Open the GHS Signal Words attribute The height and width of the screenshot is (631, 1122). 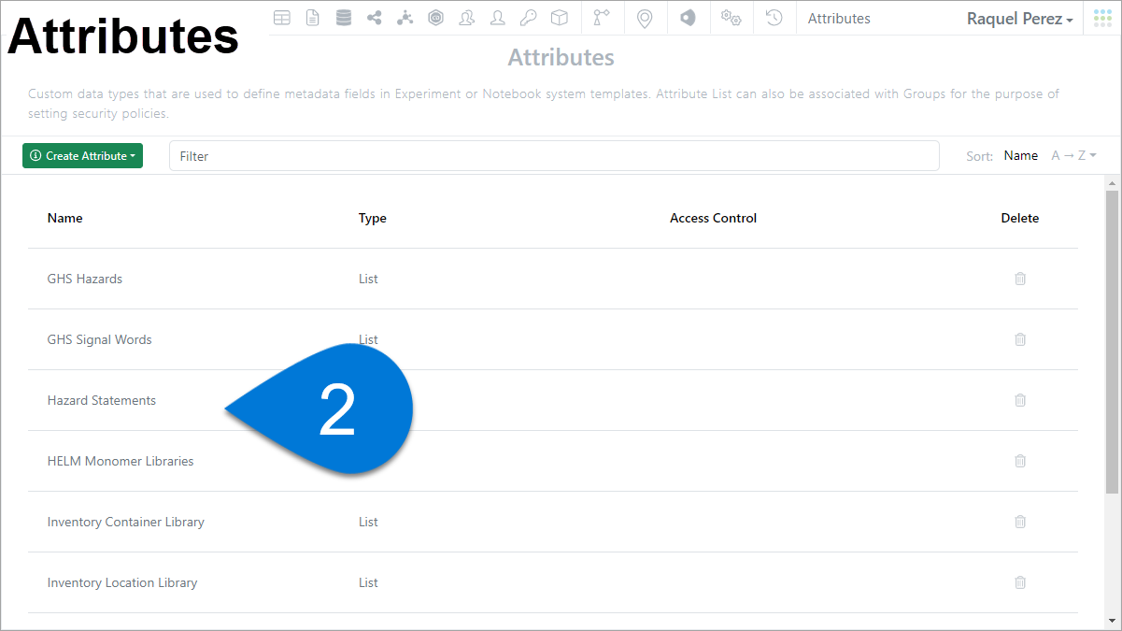coord(99,339)
